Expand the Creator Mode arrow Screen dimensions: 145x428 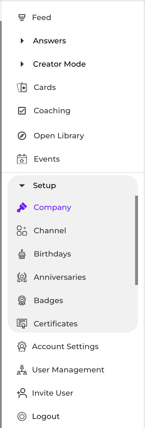(x=22, y=64)
